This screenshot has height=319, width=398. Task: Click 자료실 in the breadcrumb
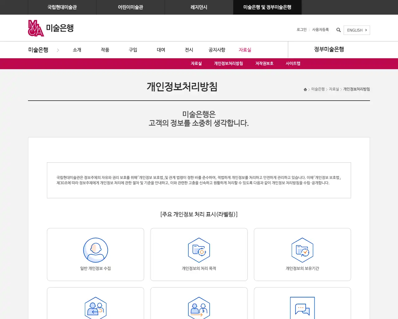tap(334, 89)
